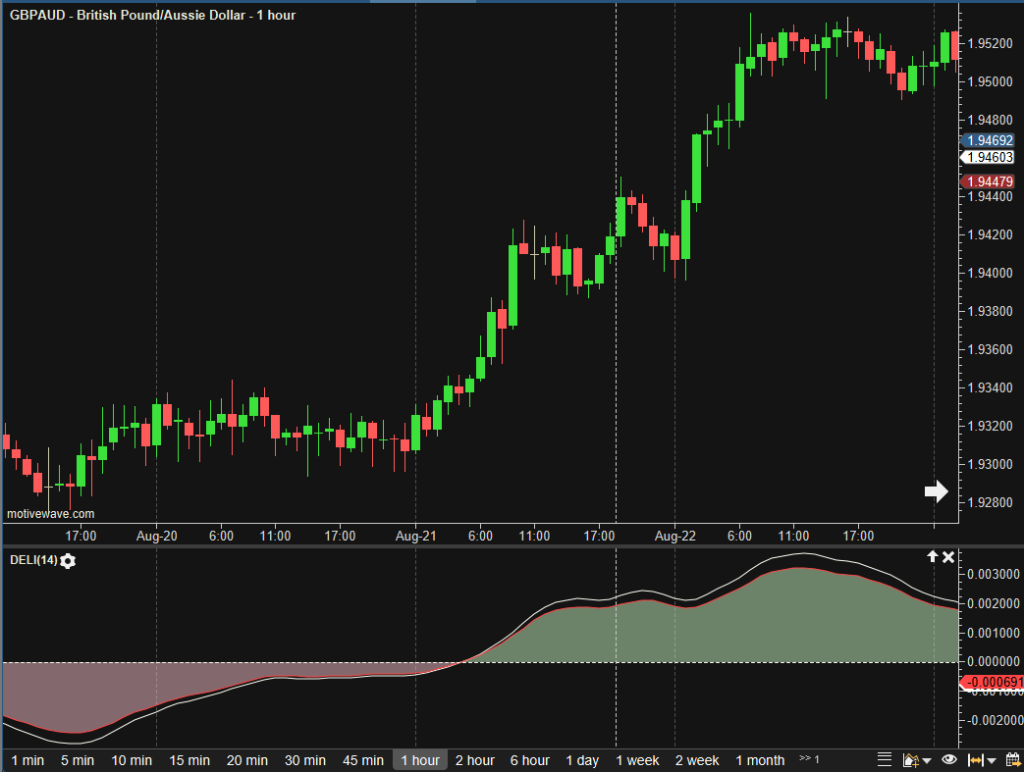
Task: Expand the add study dropdown arrow
Action: [927, 761]
